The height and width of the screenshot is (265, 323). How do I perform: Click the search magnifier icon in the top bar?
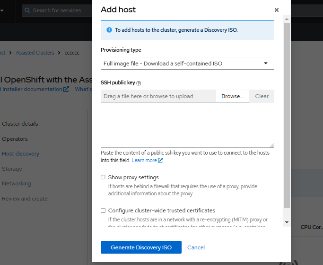(x=27, y=10)
